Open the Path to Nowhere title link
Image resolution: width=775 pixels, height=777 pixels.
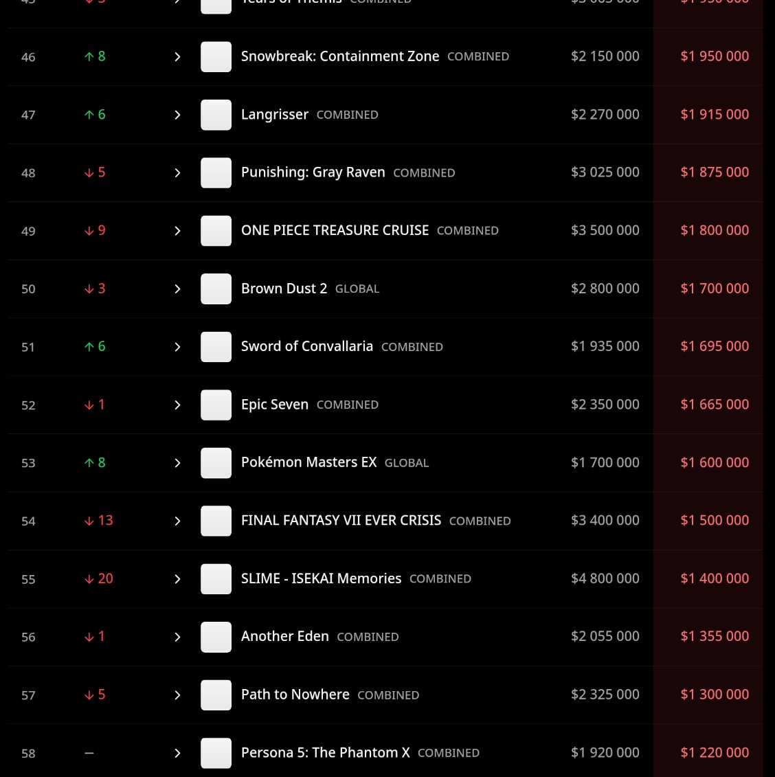(x=295, y=695)
